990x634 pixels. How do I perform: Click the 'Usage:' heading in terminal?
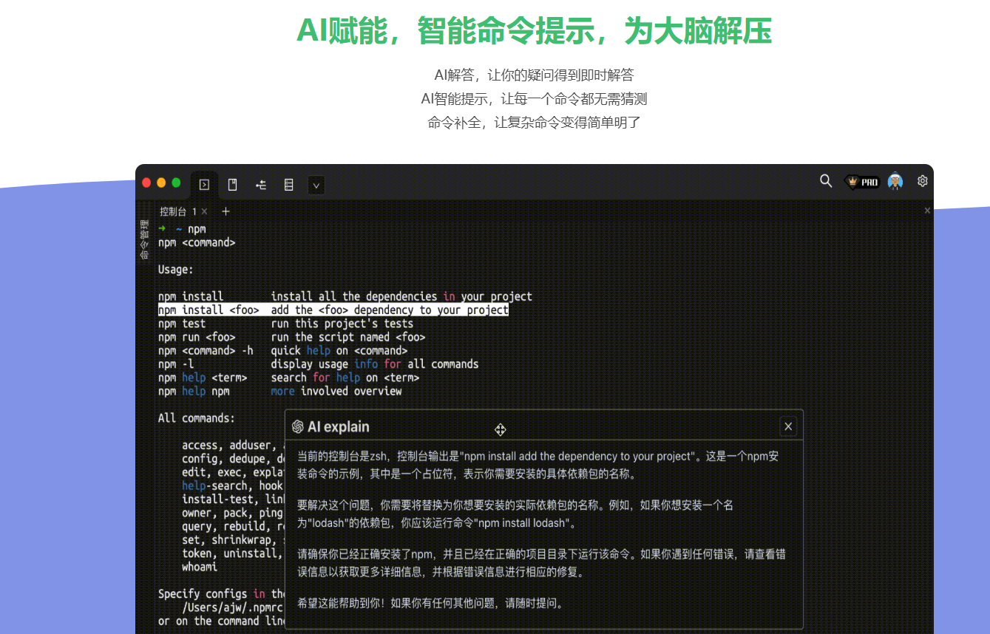(176, 270)
